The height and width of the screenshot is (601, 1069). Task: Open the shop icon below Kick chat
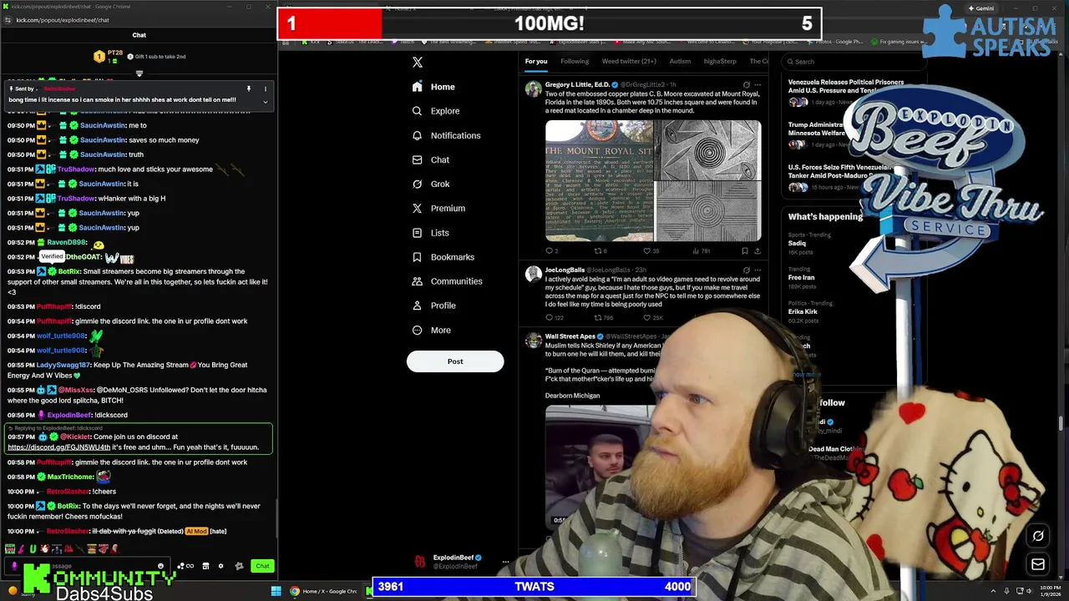(x=205, y=566)
